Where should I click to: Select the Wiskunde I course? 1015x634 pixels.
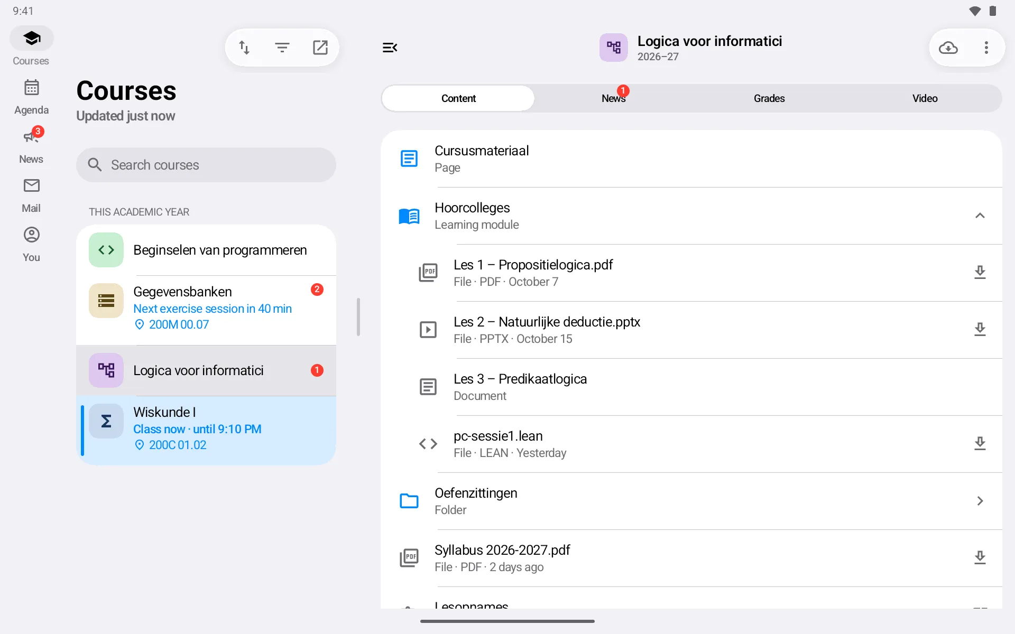[x=206, y=431]
